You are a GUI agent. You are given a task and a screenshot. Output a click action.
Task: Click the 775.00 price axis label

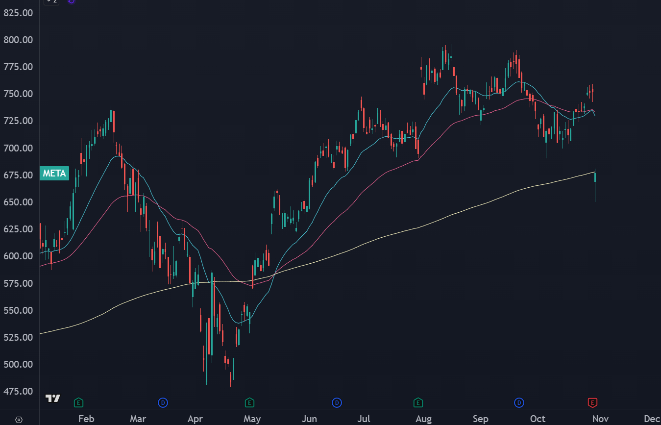(x=18, y=67)
